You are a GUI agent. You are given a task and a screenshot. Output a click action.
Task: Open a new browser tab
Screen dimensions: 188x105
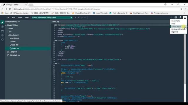coord(31,5)
